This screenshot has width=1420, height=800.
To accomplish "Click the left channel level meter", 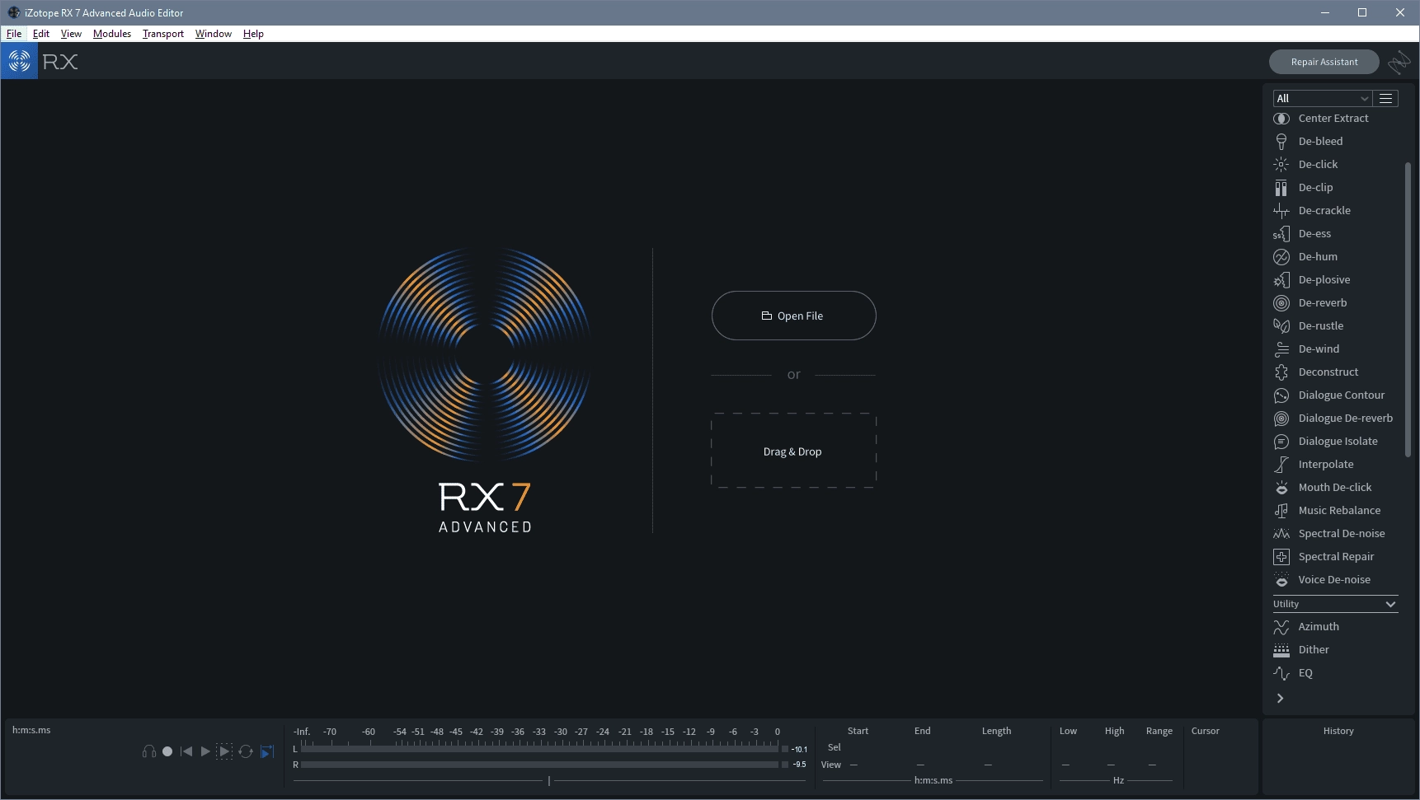I will [539, 749].
